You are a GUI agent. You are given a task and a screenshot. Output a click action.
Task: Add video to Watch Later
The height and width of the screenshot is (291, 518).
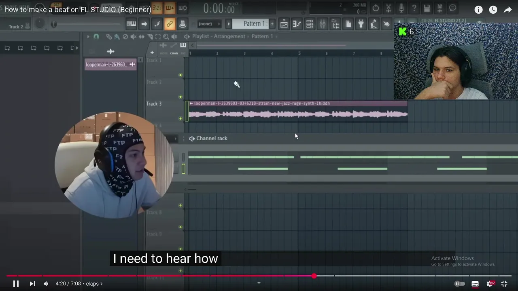coord(493,10)
